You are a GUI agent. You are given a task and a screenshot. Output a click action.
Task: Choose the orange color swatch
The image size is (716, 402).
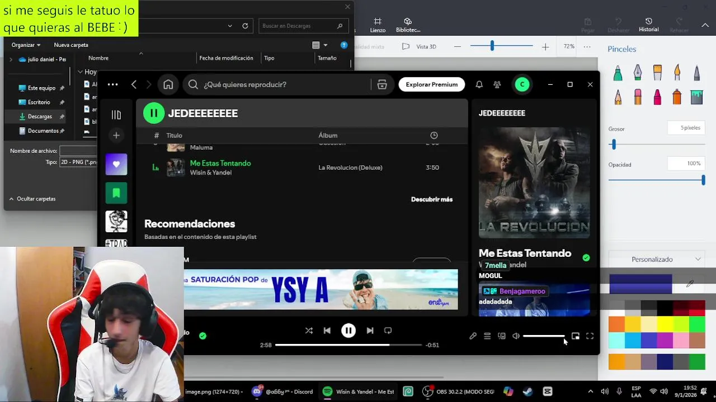click(x=616, y=325)
